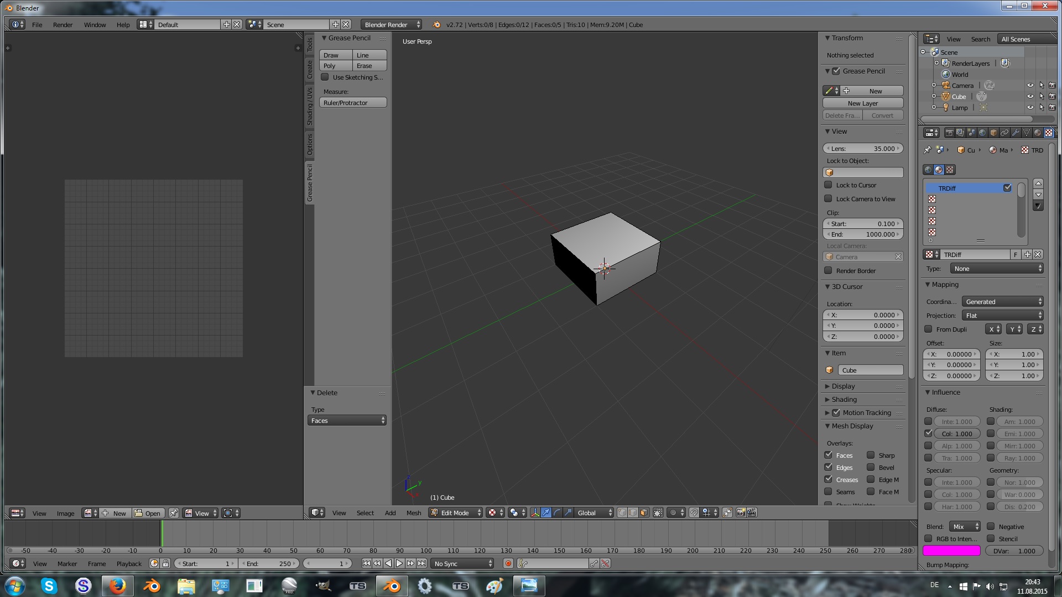Enable Lock to Cursor checkbox

pyautogui.click(x=828, y=185)
